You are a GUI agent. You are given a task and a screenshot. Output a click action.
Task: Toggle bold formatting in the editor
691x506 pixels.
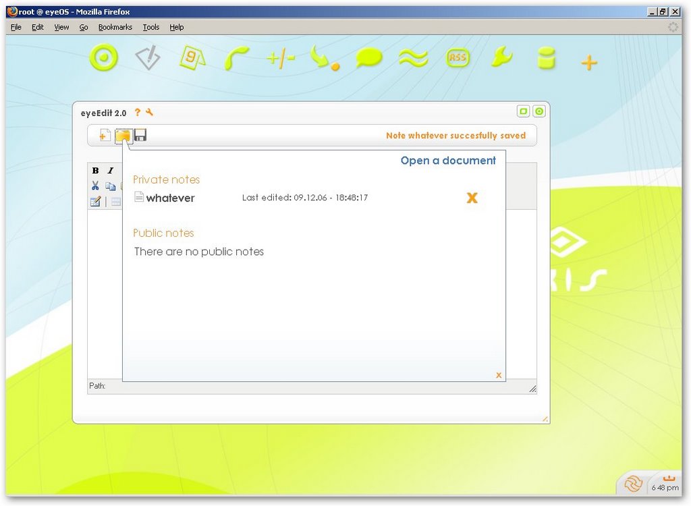[x=95, y=171]
